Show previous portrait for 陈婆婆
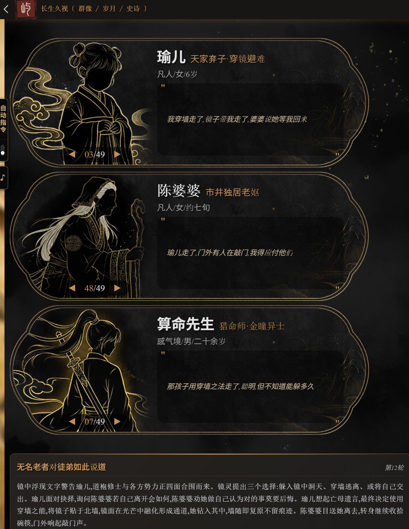 click(72, 288)
